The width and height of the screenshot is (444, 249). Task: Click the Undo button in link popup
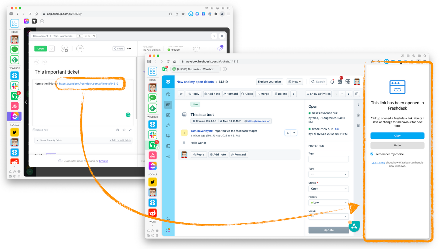coord(397,145)
